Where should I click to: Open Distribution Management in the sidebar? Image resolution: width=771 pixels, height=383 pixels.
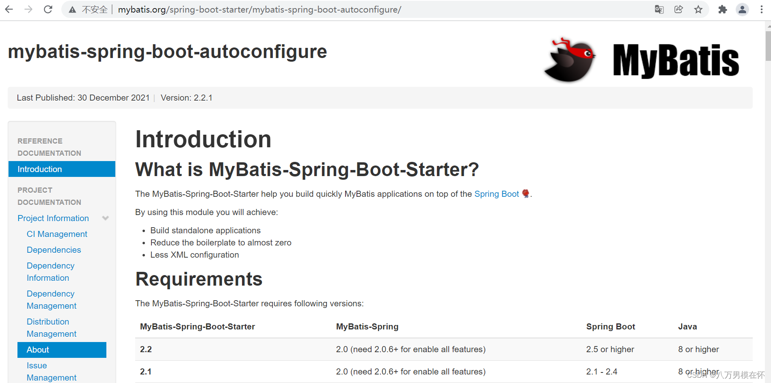click(x=52, y=328)
